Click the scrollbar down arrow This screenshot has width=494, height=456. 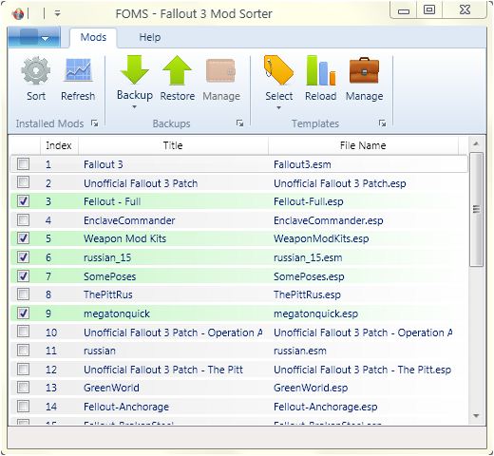pos(476,416)
